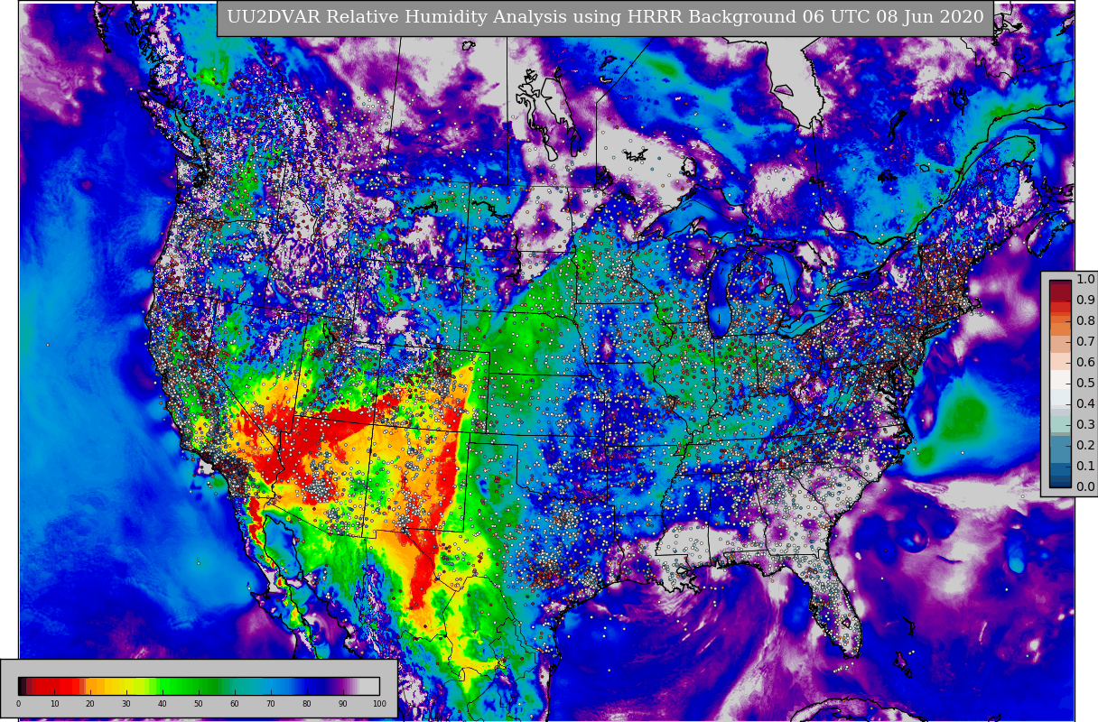Click the 0.4 label on right legend
Image resolution: width=1098 pixels, height=722 pixels.
point(1085,404)
